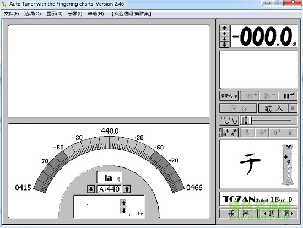Click the 载入 load button

(x=273, y=108)
